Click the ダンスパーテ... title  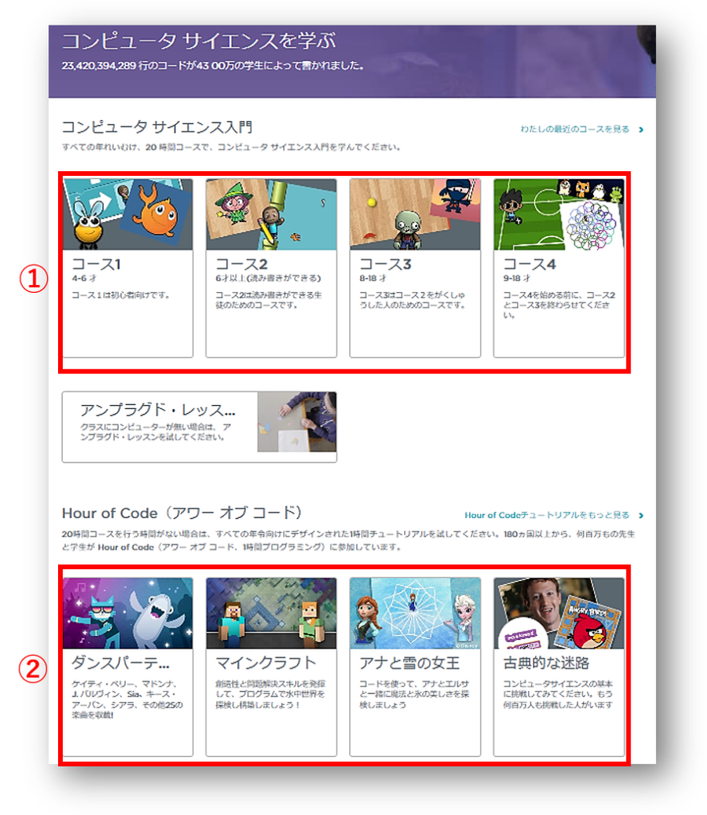coord(121,663)
